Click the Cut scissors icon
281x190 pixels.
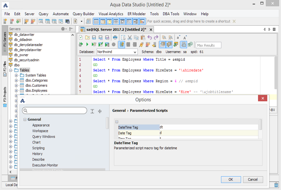pyautogui.click(x=129, y=38)
